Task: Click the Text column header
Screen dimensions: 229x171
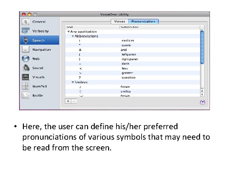Action: 93,27
